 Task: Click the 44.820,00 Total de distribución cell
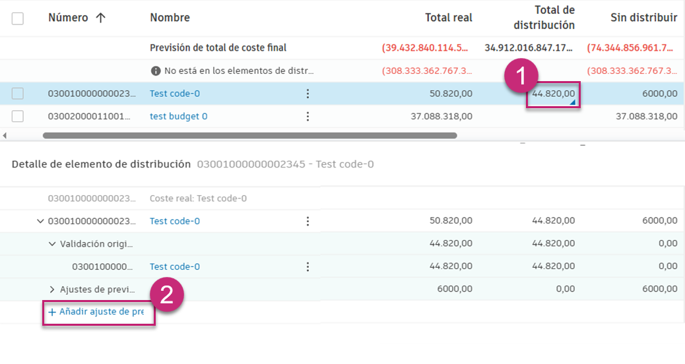point(553,94)
